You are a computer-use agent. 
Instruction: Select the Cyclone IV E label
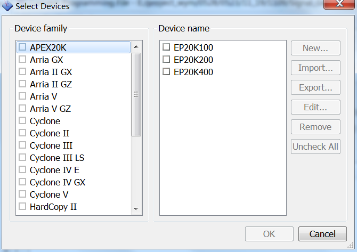[55, 170]
